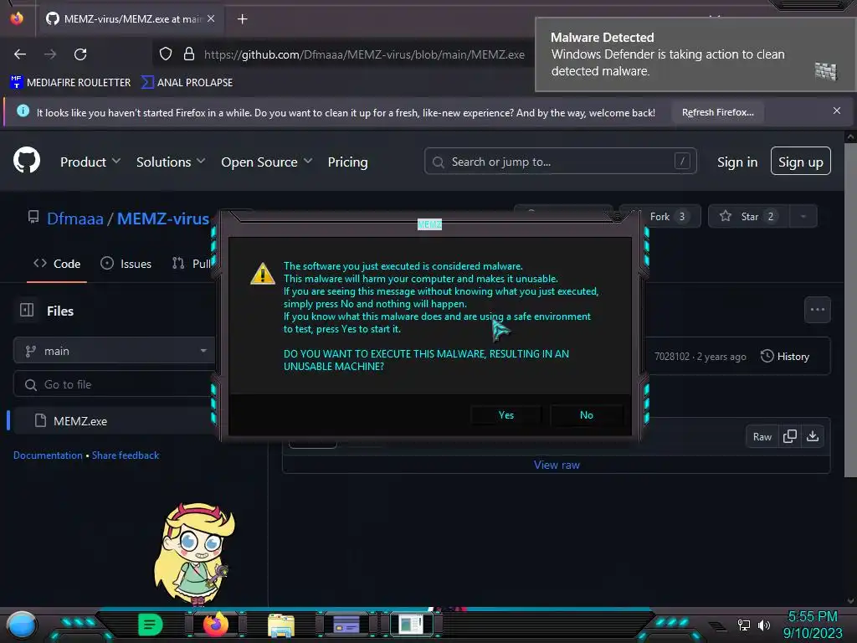Switch to the Code tab

[57, 264]
